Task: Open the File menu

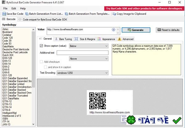Action: (x=5, y=8)
